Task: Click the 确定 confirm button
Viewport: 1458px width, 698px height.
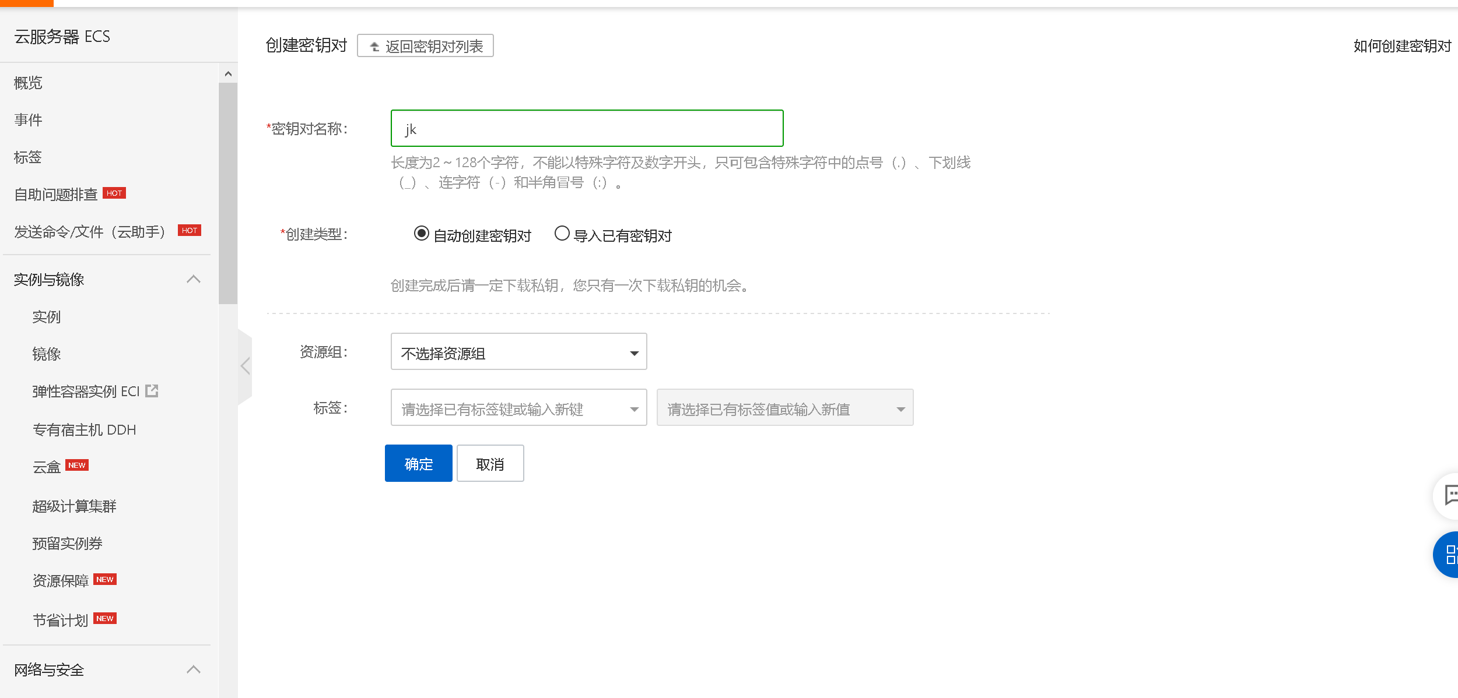Action: click(x=418, y=463)
